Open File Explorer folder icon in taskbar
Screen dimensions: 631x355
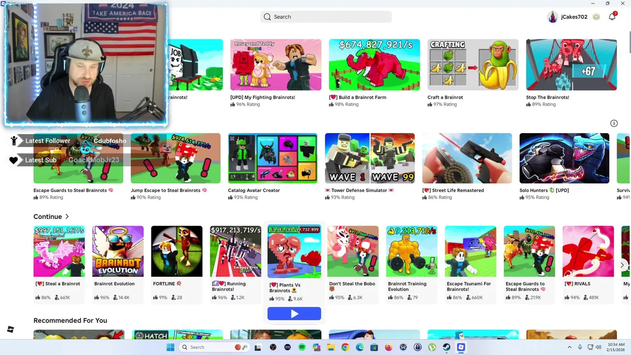pyautogui.click(x=331, y=347)
